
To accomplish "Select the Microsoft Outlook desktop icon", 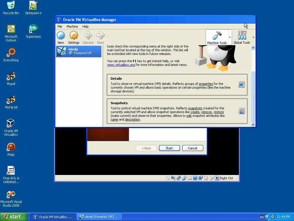I will [11, 33].
